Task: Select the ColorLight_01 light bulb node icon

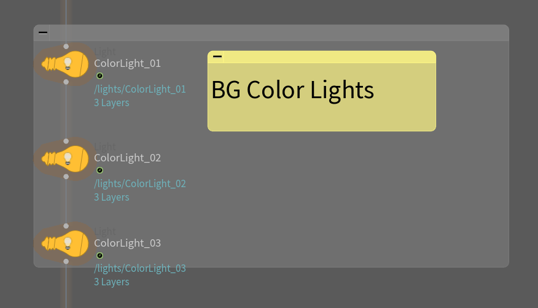Action: (x=66, y=63)
